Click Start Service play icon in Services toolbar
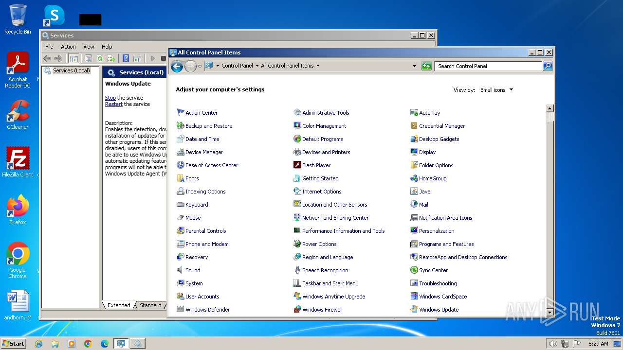The height and width of the screenshot is (350, 623). click(x=152, y=58)
